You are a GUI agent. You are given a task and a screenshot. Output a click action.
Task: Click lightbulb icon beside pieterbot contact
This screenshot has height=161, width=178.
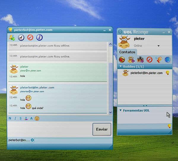point(168,73)
